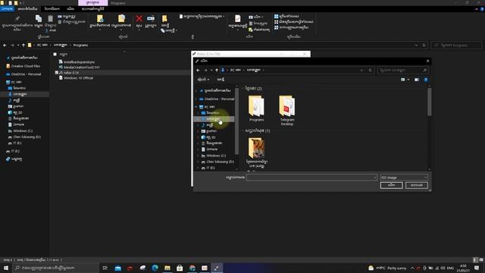This screenshot has height=273, width=485.
Task: Open the recent locations arrow in Explorer
Action: click(18, 45)
